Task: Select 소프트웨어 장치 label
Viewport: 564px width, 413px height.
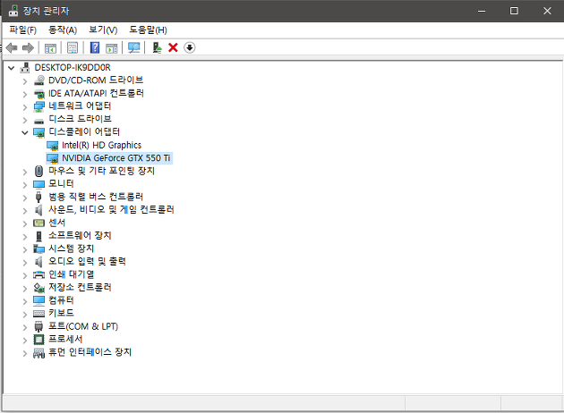Action: click(80, 236)
